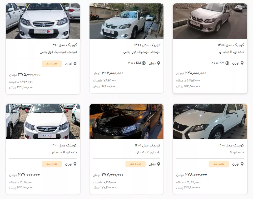Open title 'کوییک مدل ۱۴۰۱' of S model
The image size is (253, 199).
(x=231, y=145)
